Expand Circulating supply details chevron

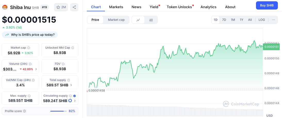click(x=75, y=101)
